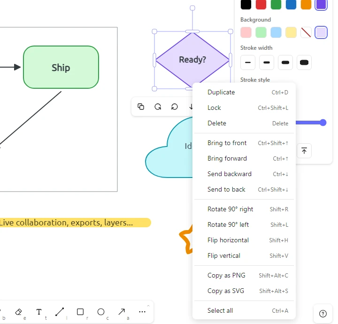Click the orange star shape
This screenshot has height=324, width=338.
point(186,240)
